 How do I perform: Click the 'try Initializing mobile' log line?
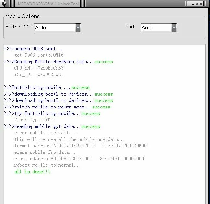[52, 113]
